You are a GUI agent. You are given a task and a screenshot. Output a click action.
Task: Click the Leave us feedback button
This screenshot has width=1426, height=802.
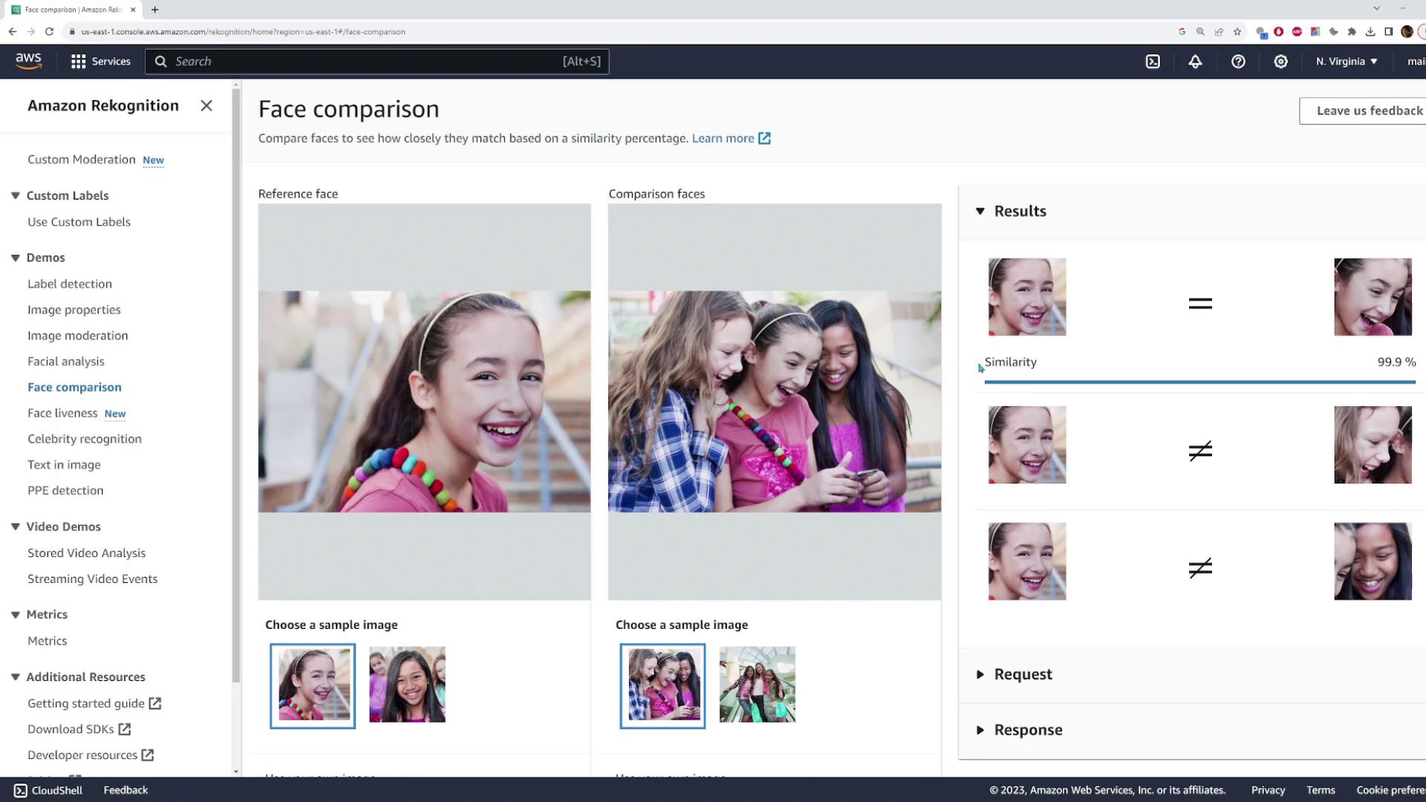tap(1369, 111)
